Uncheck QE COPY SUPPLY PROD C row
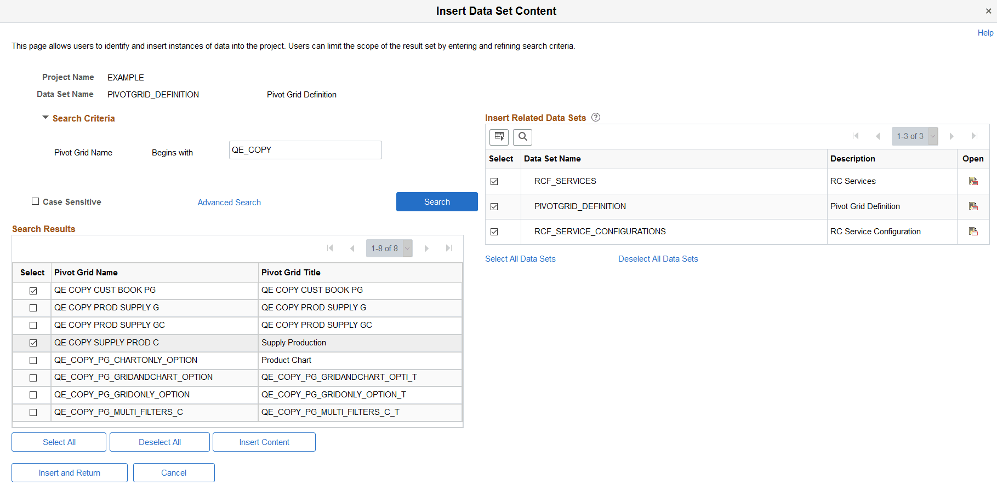The height and width of the screenshot is (491, 997). point(33,343)
